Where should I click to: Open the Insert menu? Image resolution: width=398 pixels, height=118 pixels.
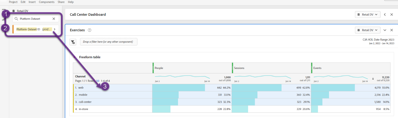tap(32, 2)
